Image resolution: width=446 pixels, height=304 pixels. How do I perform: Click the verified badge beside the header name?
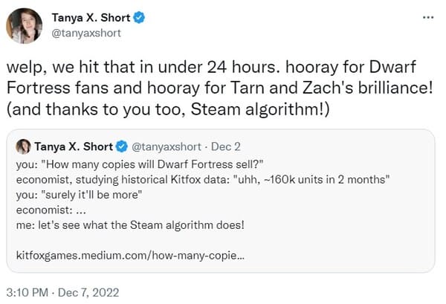(139, 18)
